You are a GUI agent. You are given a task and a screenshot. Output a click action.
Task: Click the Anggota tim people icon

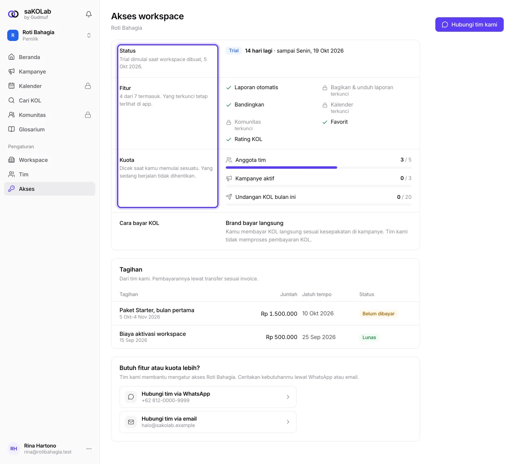coord(229,160)
